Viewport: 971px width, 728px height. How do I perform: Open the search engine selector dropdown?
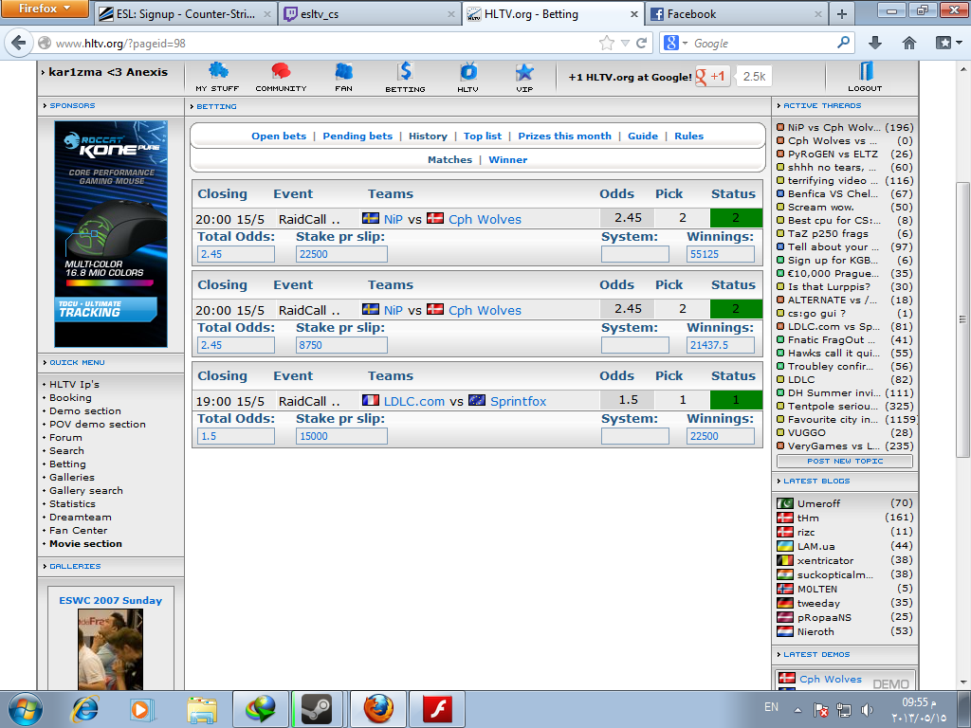675,43
